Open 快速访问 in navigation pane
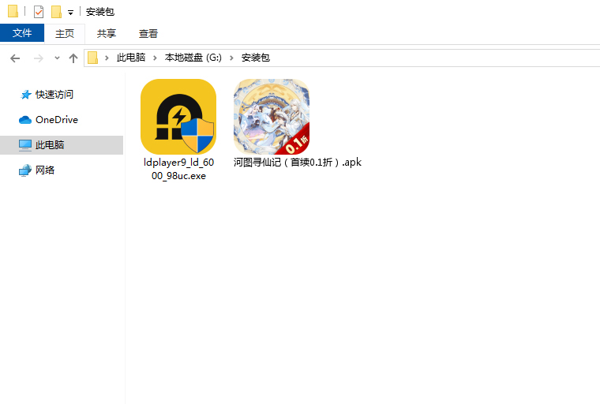 [54, 95]
